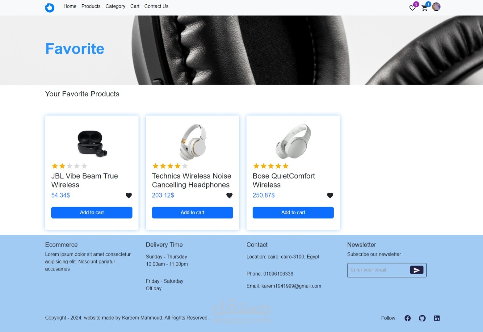Open the Technics Wireless Noise Cancelling title
483x332 pixels.
tap(191, 180)
